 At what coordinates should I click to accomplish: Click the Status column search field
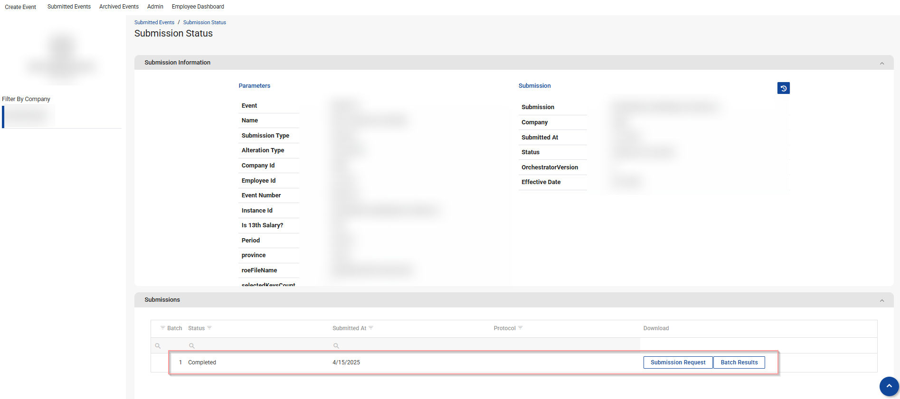[x=256, y=346]
